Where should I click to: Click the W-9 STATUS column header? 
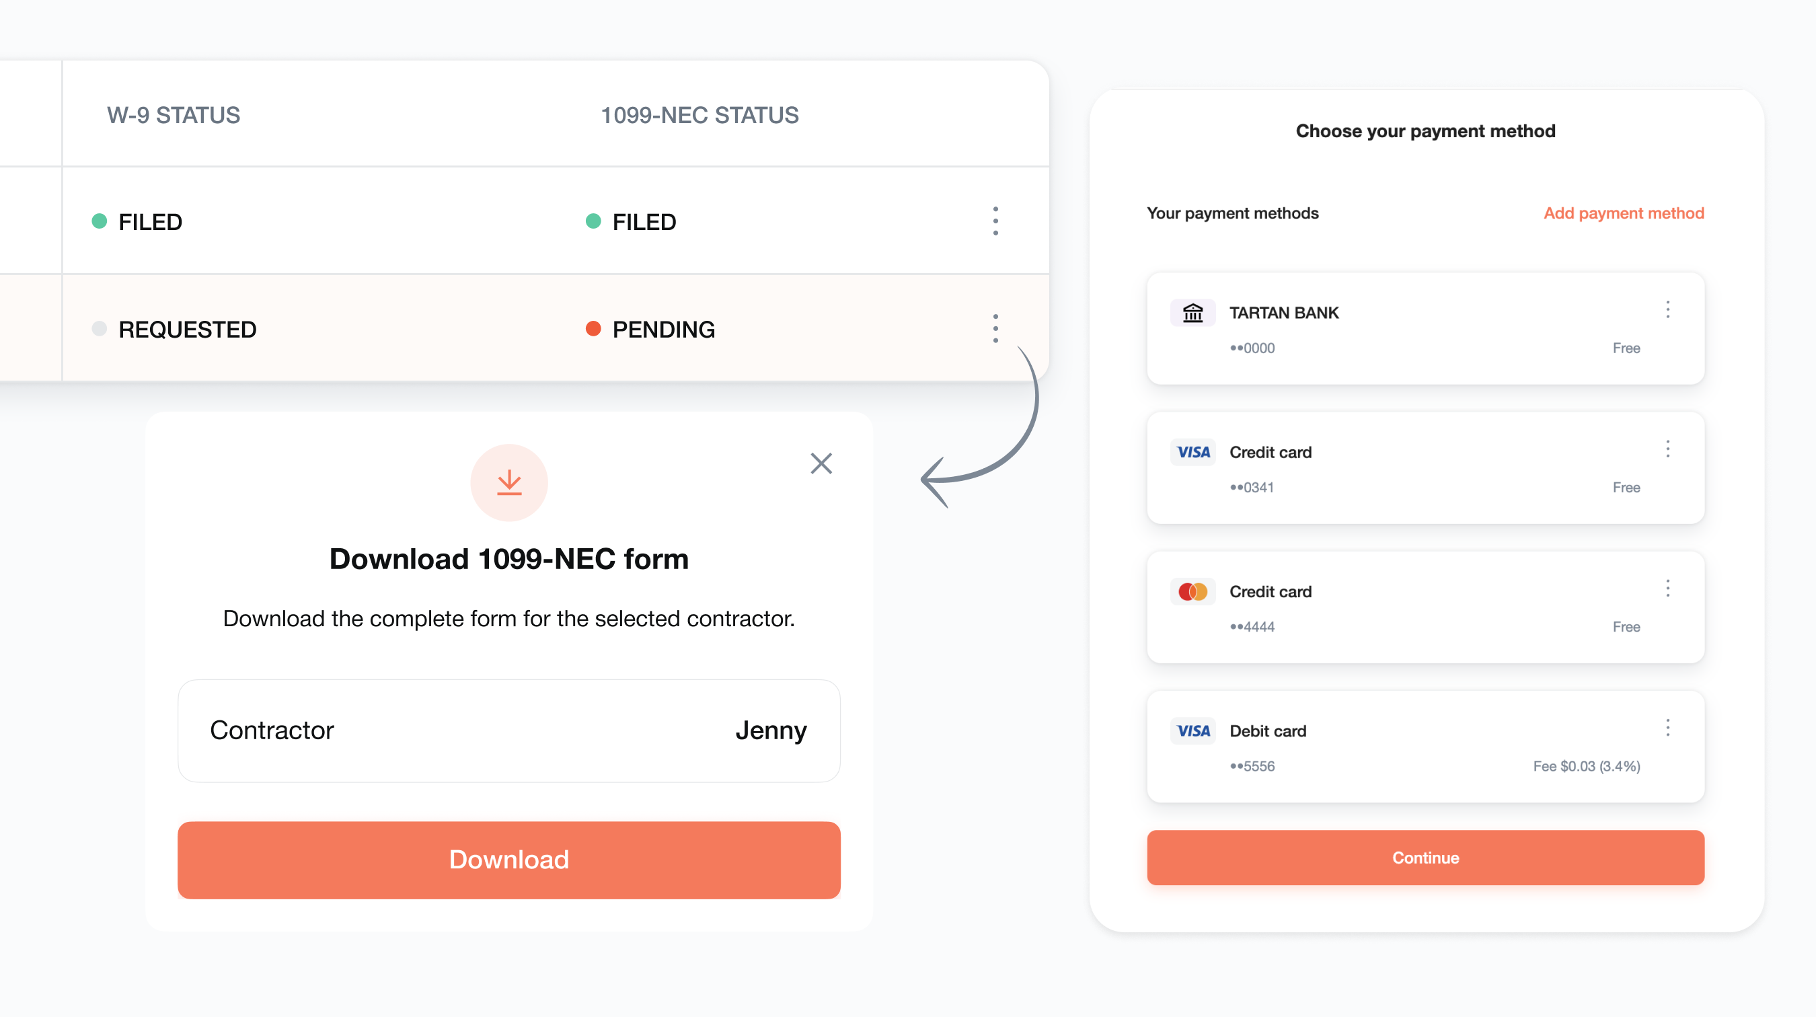coord(173,115)
